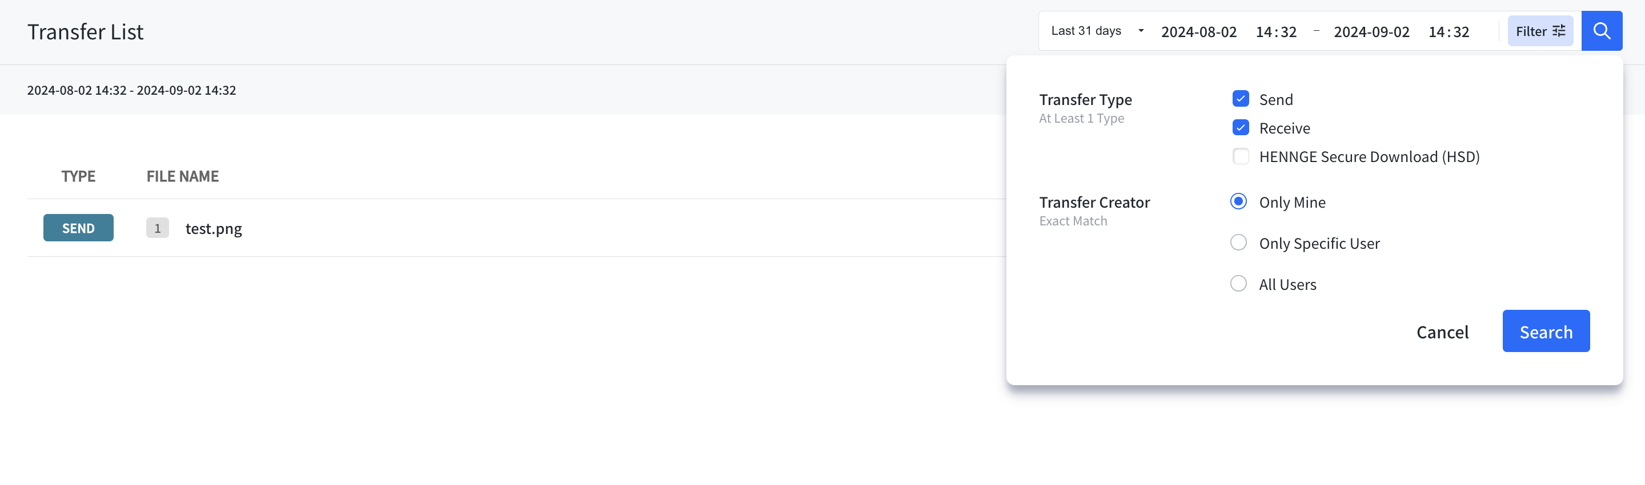The width and height of the screenshot is (1645, 485).
Task: Enable HENNGE Secure Download (HSD) checkbox
Action: point(1240,156)
